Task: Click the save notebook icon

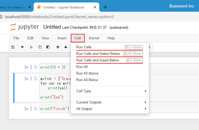Action: click(13, 47)
